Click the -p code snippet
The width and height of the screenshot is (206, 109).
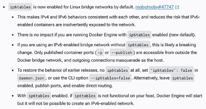100,53
